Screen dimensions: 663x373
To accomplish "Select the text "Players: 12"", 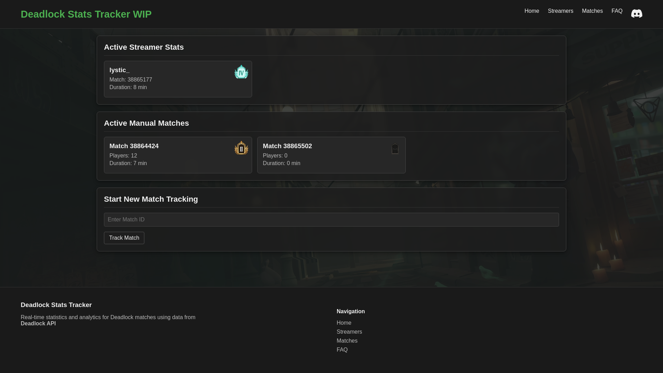I will coord(123,156).
